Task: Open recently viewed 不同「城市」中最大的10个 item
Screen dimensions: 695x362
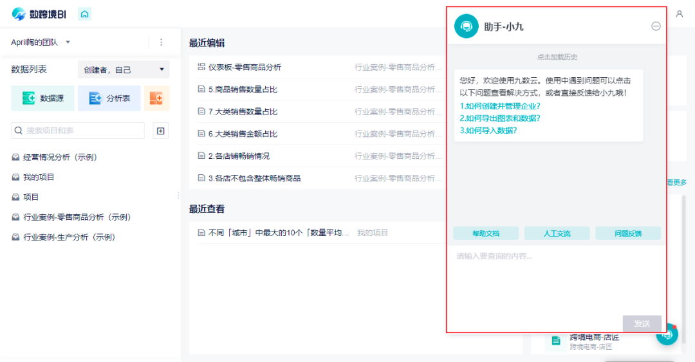Action: coord(279,233)
